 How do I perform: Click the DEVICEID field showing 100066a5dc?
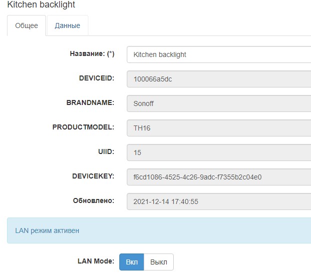pyautogui.click(x=219, y=79)
